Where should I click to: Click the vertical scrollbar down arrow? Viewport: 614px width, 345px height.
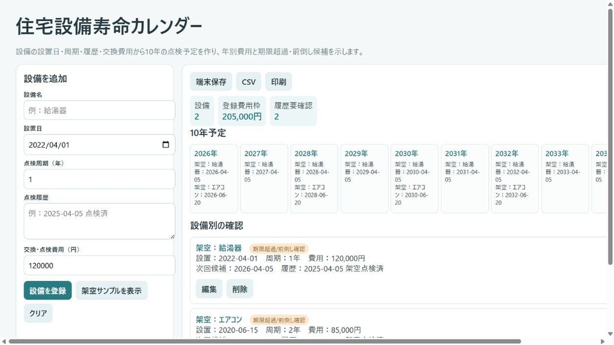click(x=610, y=334)
